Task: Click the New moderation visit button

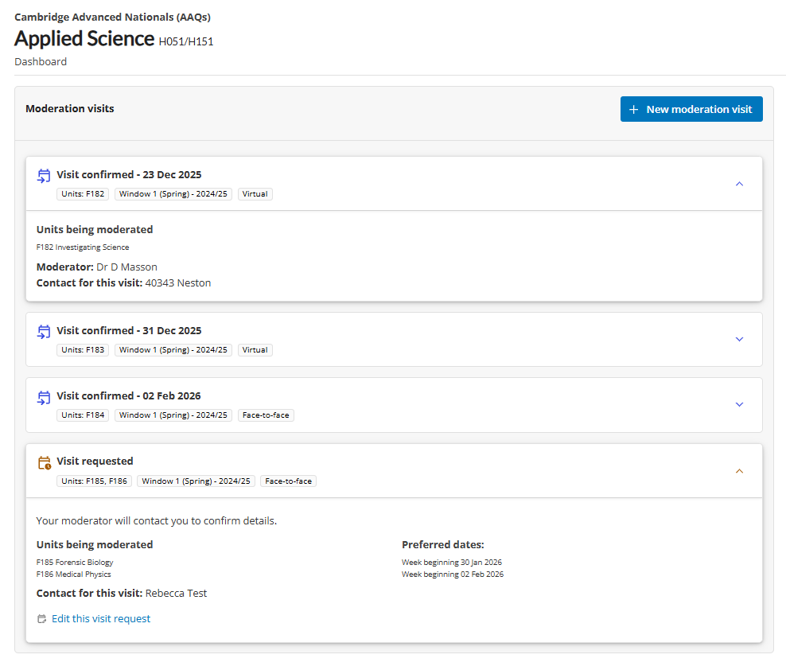Action: coord(691,109)
